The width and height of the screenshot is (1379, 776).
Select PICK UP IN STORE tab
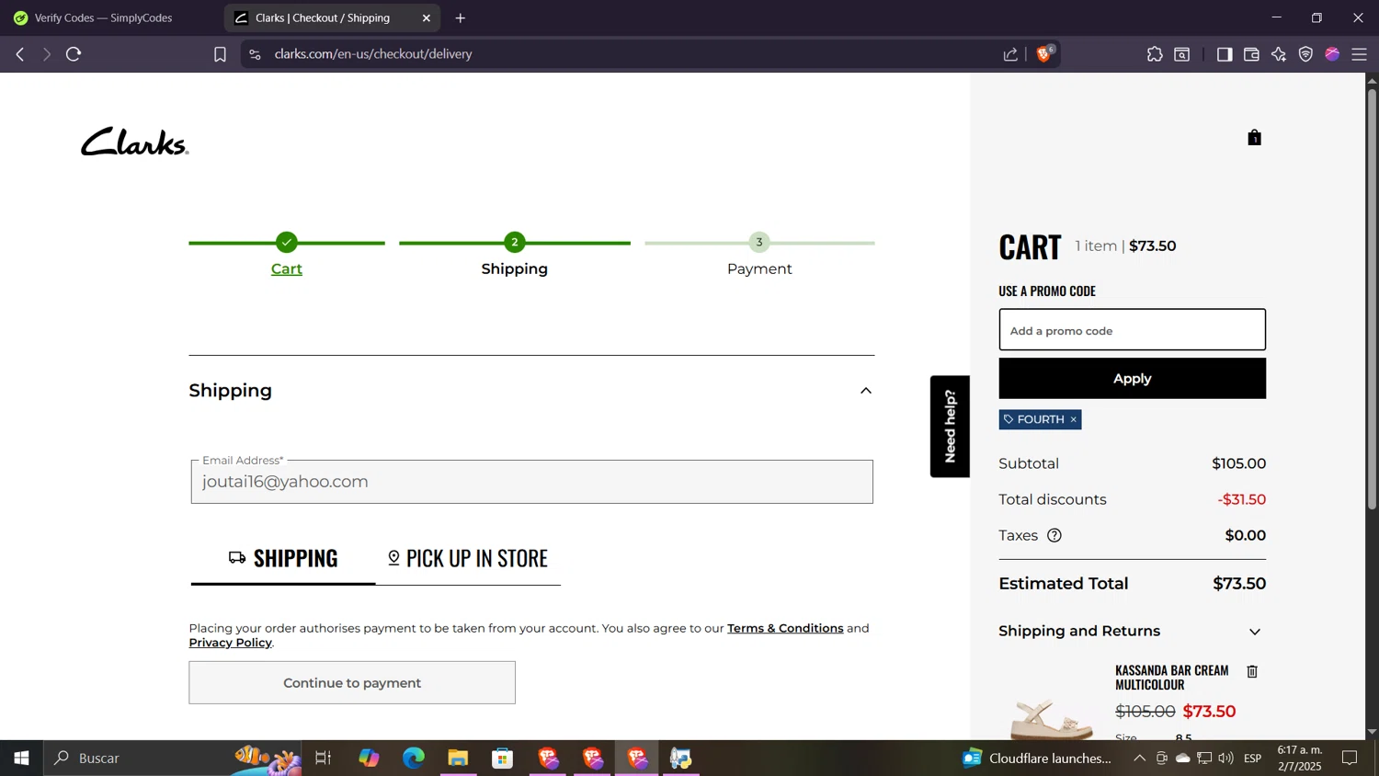468,558
